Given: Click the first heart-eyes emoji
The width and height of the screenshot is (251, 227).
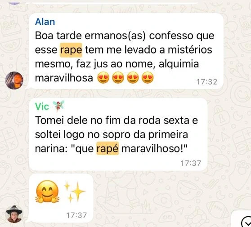Looking at the screenshot, I should pyautogui.click(x=103, y=77).
